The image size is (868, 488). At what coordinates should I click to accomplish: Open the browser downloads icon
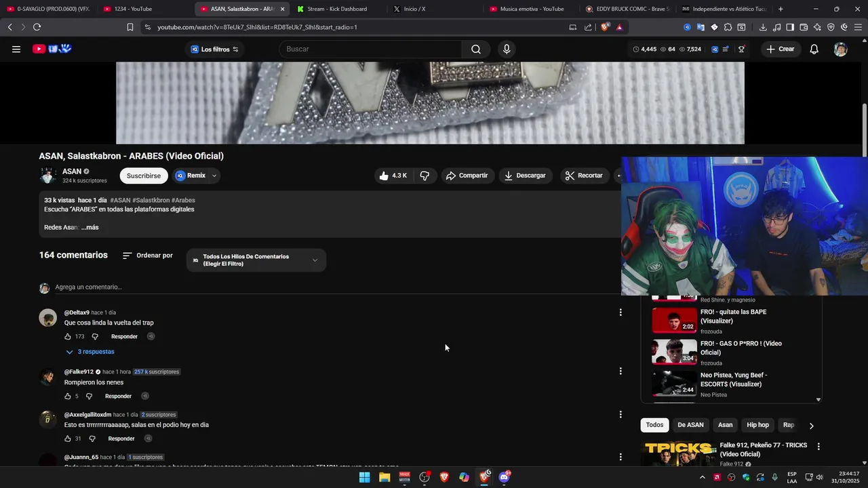pyautogui.click(x=763, y=27)
